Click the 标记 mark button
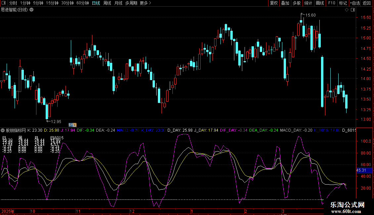Screen dimensions: 374x215 coord(343,3)
